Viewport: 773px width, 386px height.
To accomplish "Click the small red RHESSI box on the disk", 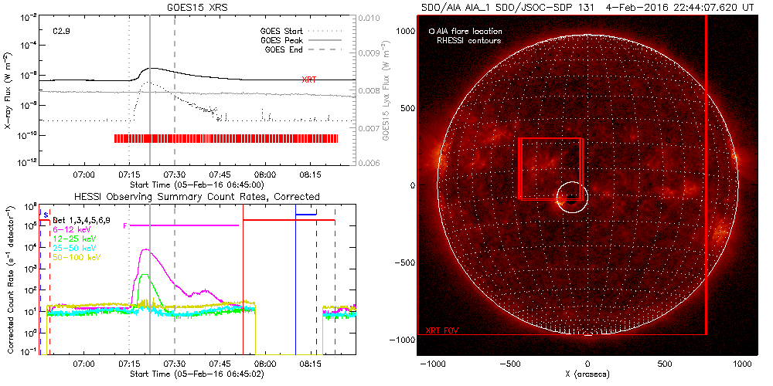I will (x=550, y=168).
